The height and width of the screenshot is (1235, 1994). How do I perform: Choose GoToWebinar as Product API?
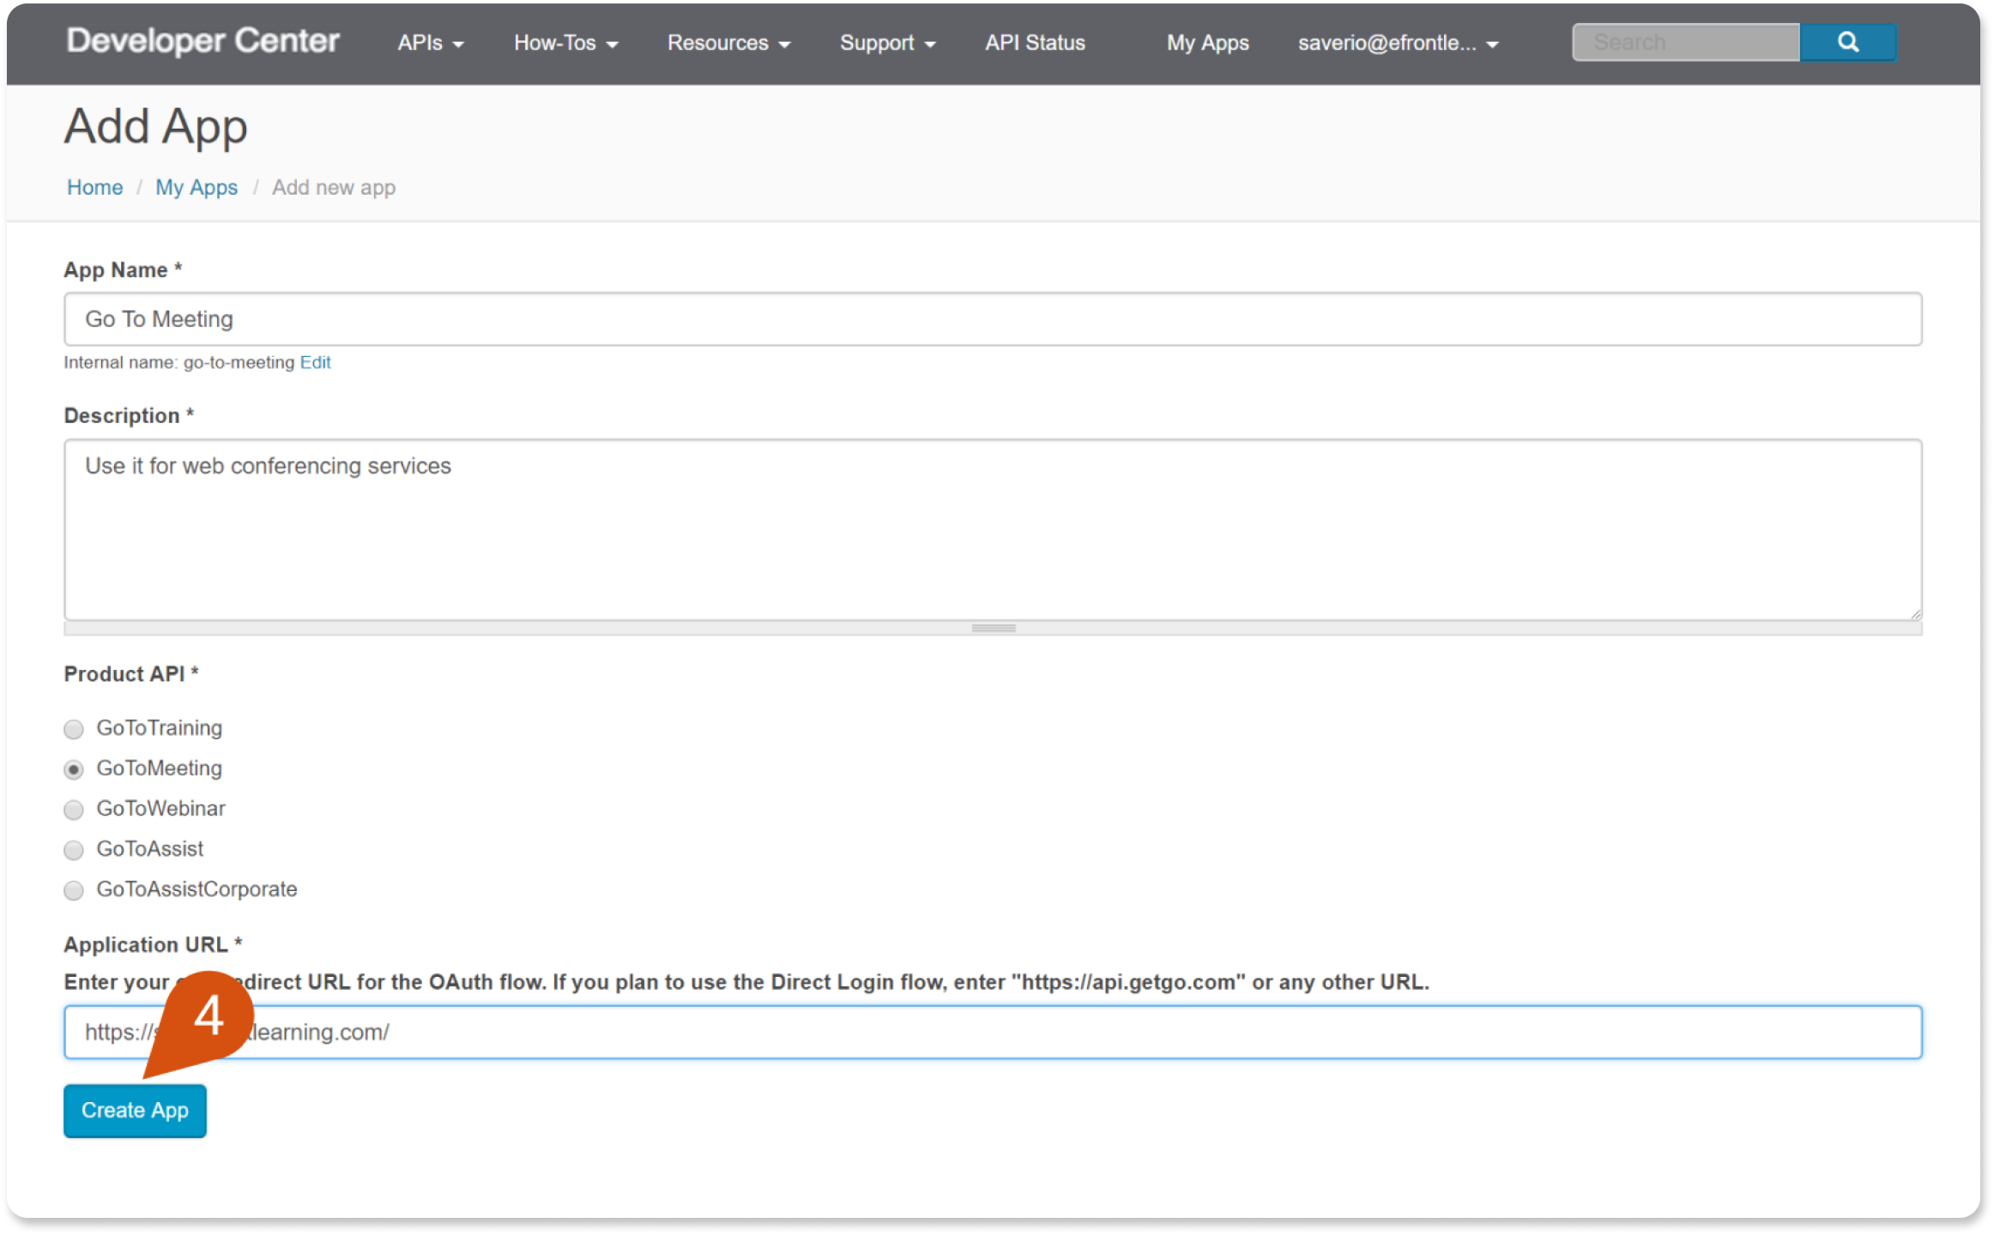tap(74, 810)
